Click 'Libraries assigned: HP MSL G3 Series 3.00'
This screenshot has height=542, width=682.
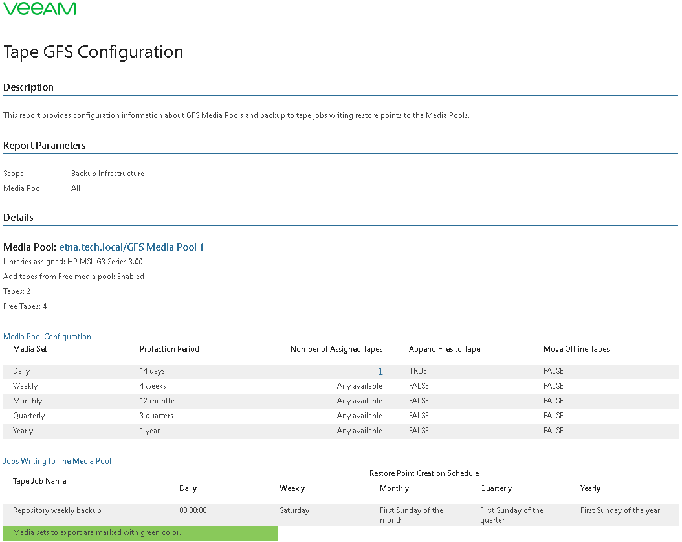pos(73,261)
